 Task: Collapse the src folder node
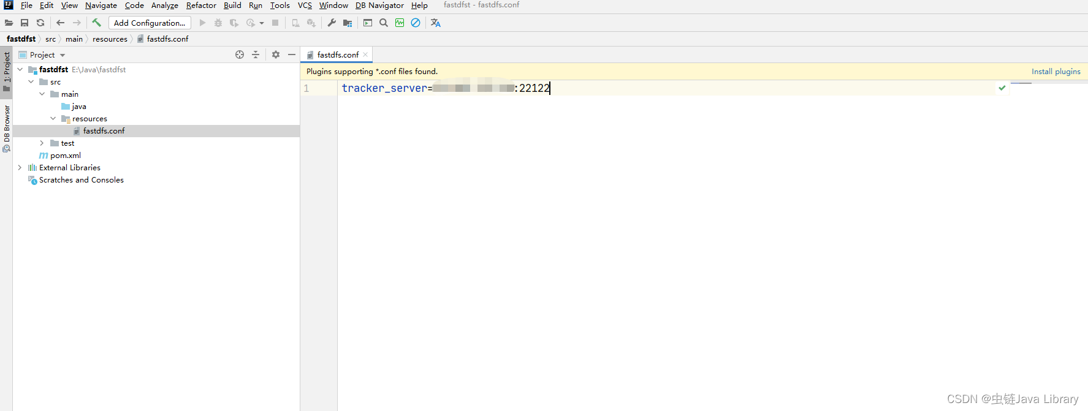click(x=31, y=81)
